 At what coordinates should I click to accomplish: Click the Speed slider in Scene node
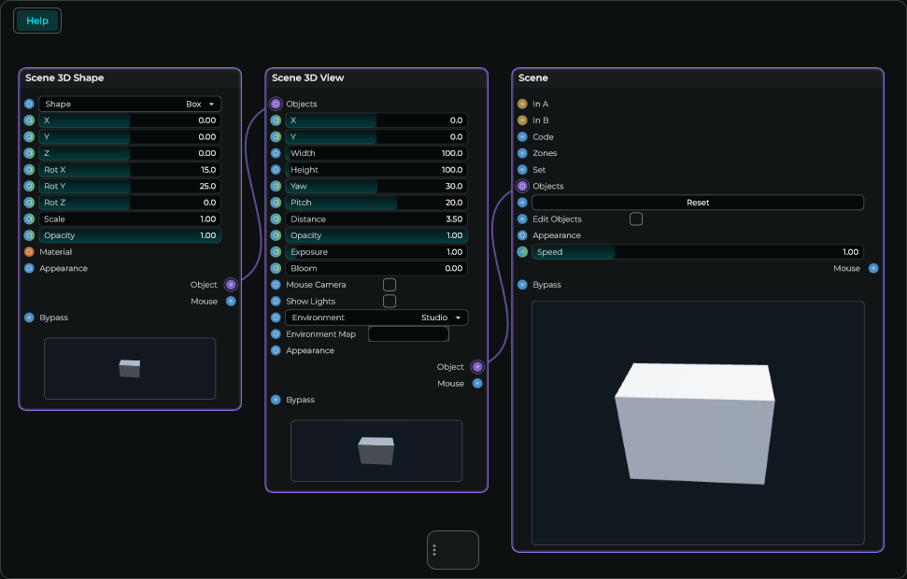pyautogui.click(x=698, y=252)
